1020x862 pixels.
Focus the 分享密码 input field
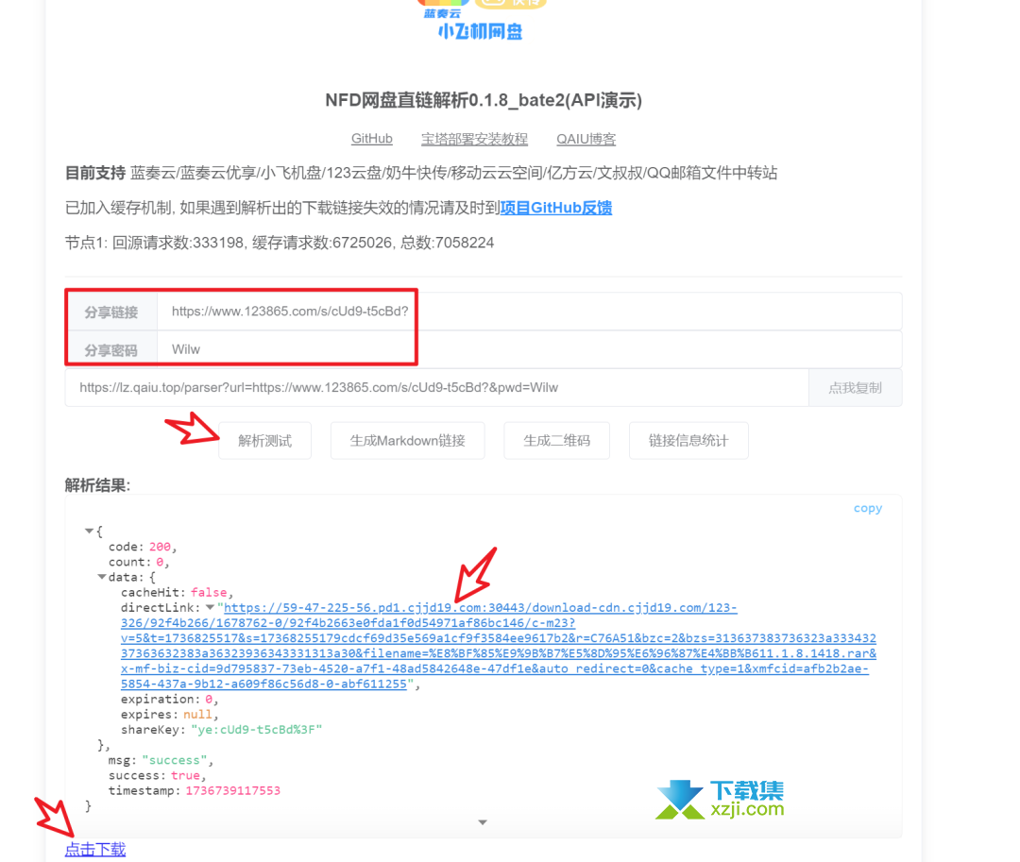coord(529,349)
